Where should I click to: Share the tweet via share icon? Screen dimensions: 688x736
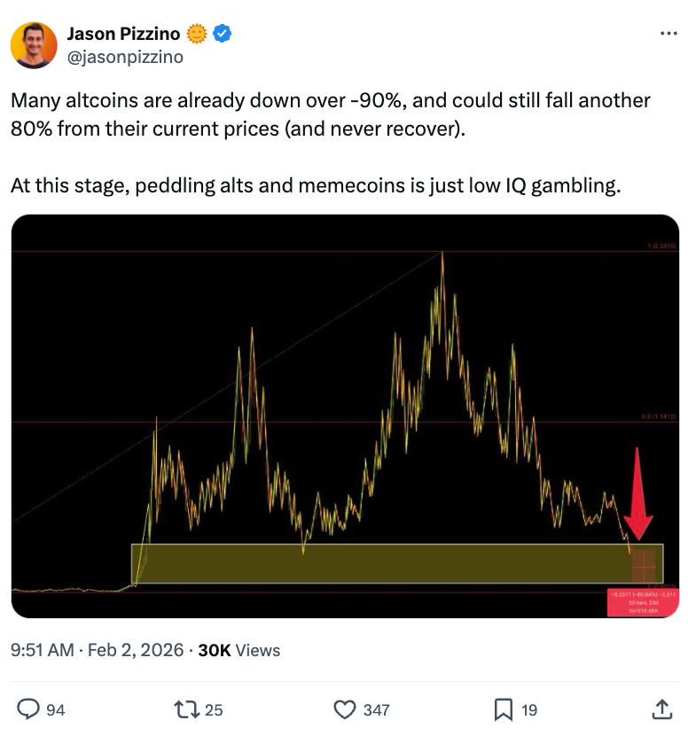[661, 709]
